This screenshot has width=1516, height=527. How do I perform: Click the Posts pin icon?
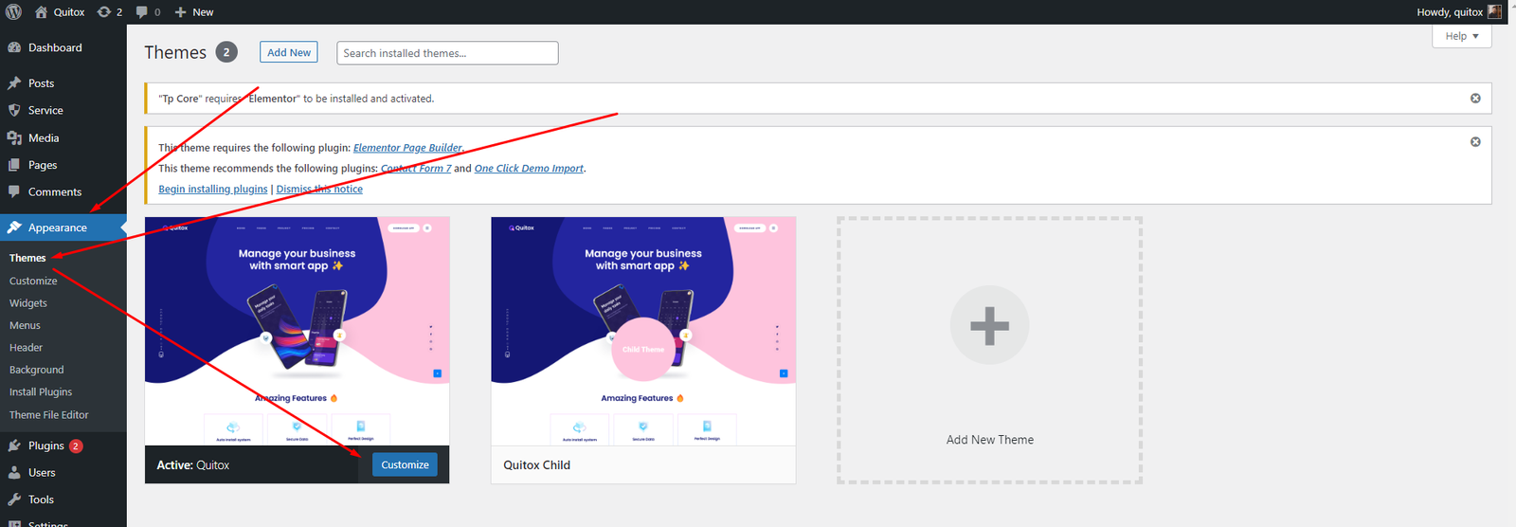(x=14, y=83)
